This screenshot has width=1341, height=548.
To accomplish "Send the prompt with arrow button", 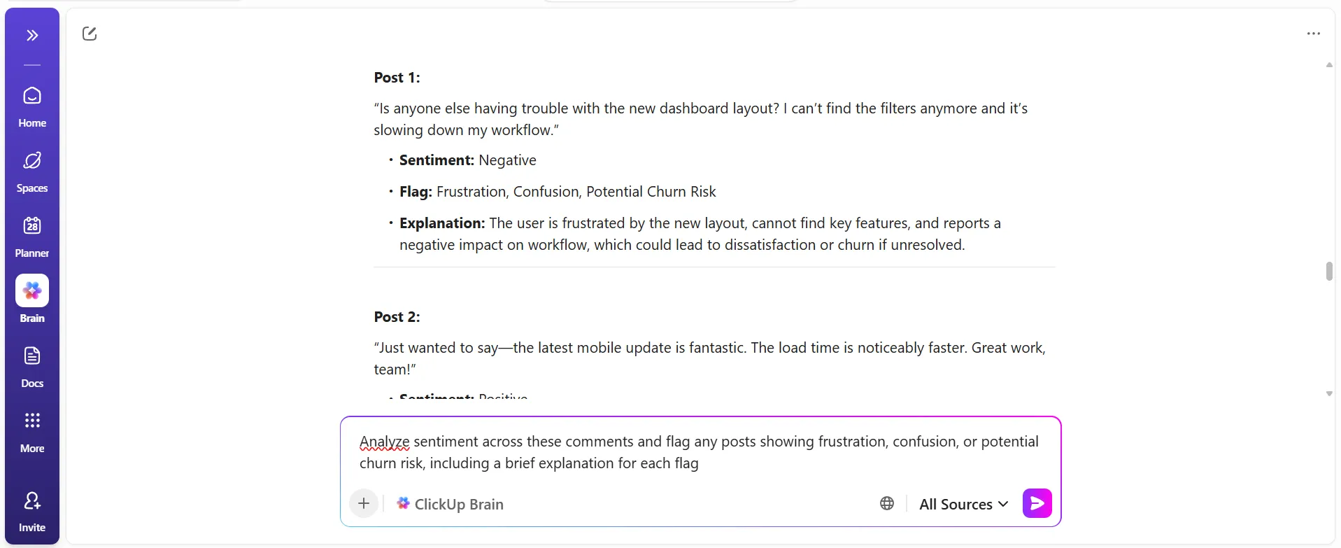I will pyautogui.click(x=1037, y=503).
